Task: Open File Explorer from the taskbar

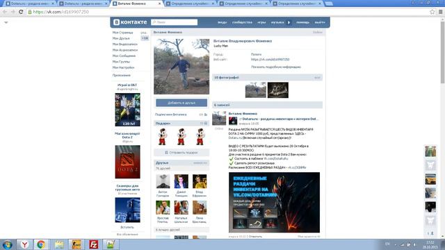Action: [x=59, y=244]
